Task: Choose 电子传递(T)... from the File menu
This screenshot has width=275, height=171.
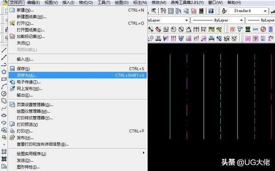Action: (77, 82)
